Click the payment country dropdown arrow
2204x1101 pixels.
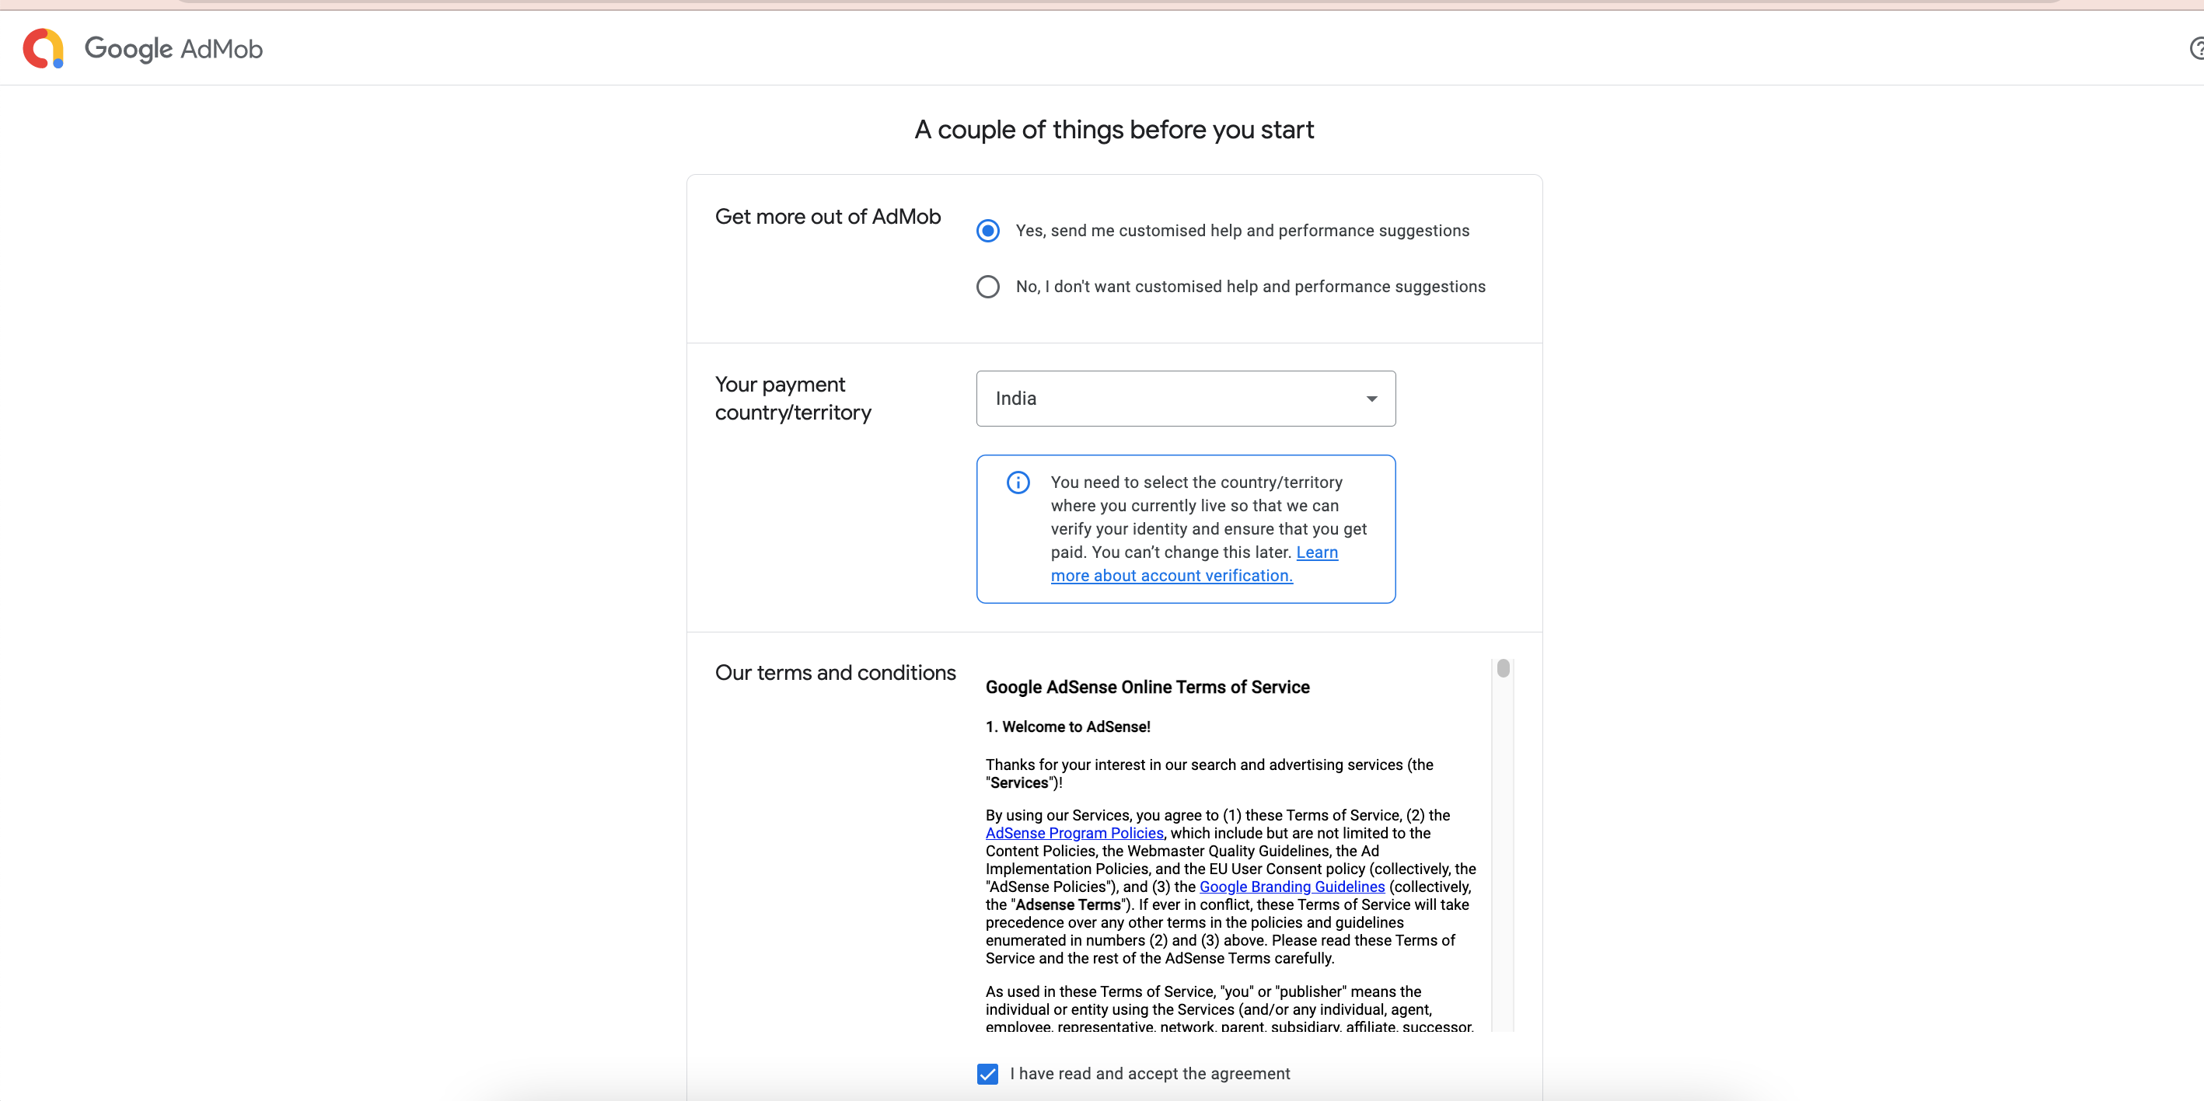click(1371, 399)
